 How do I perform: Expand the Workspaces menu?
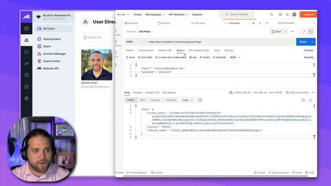point(155,14)
